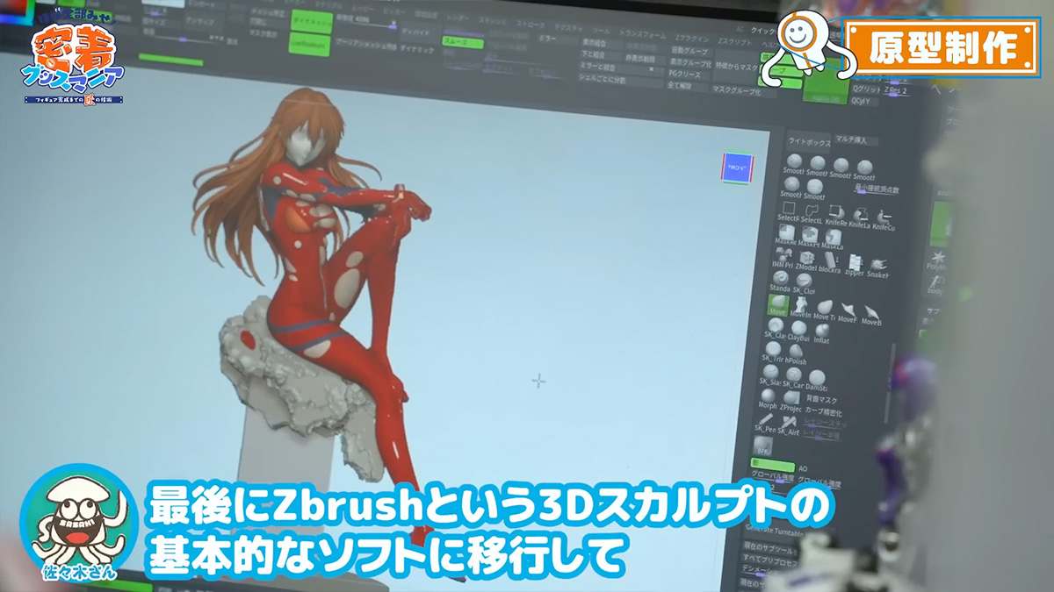This screenshot has width=1054, height=592.
Task: Choose the ZModeler brush
Action: [805, 260]
